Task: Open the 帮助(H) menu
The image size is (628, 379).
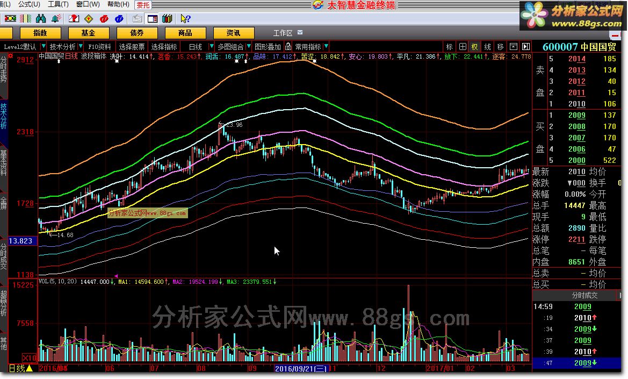Action: 118,4
